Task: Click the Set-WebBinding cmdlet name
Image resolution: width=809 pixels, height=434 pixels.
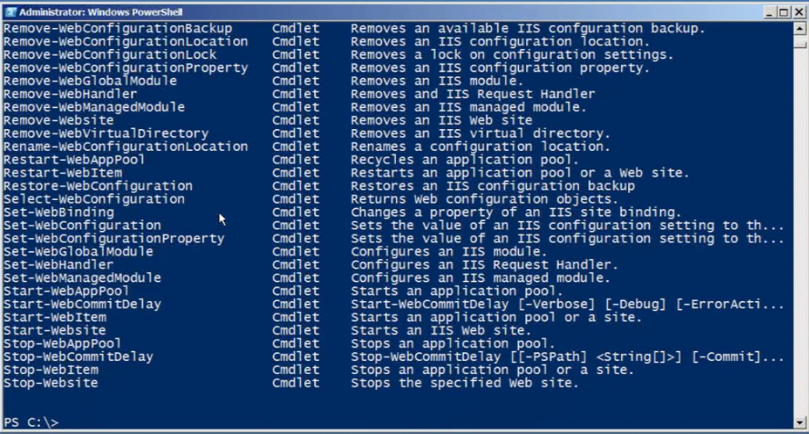Action: (x=58, y=212)
